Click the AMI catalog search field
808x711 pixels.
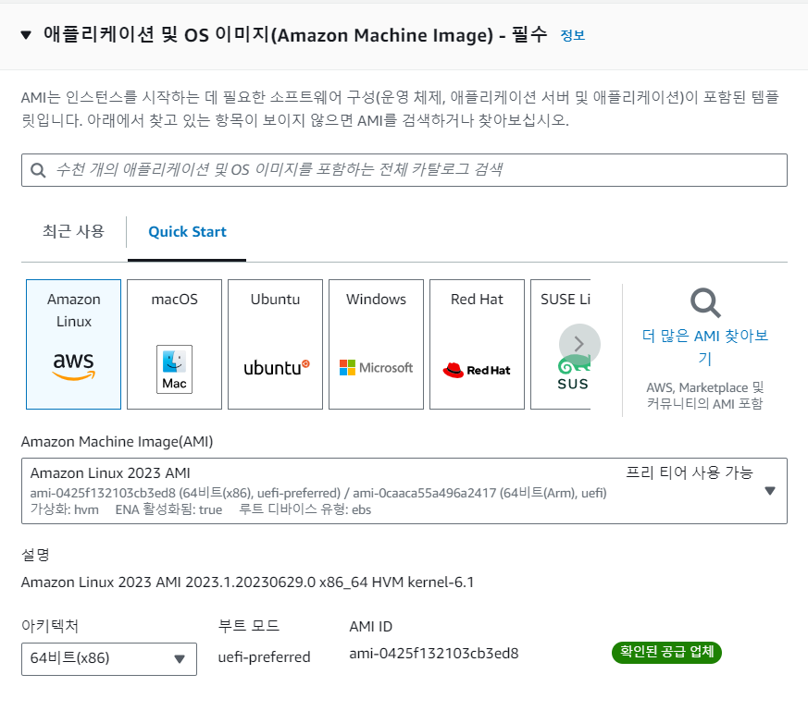pyautogui.click(x=404, y=170)
